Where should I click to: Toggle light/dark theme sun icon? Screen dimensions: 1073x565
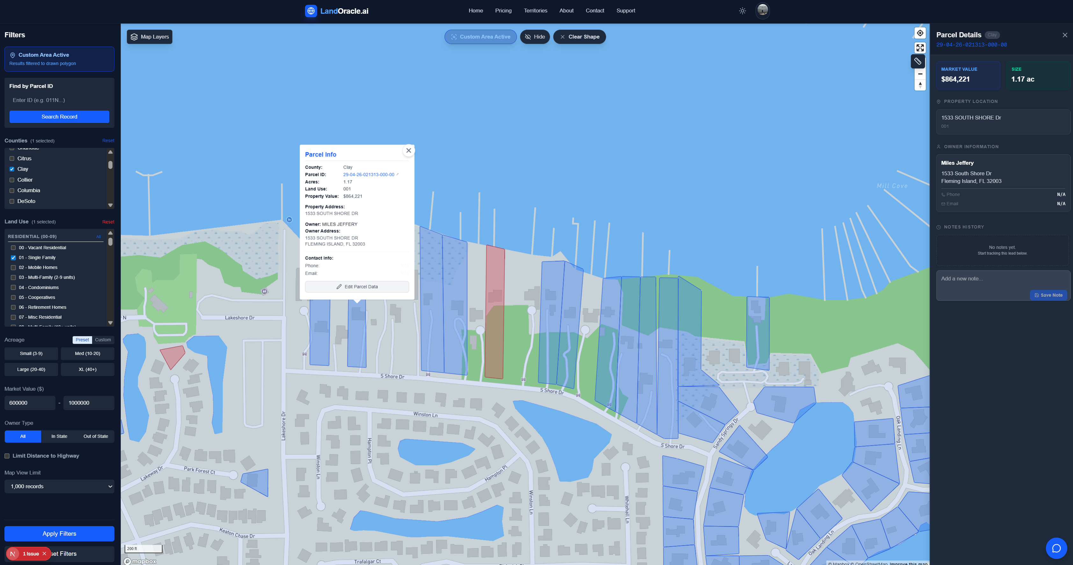(x=742, y=11)
